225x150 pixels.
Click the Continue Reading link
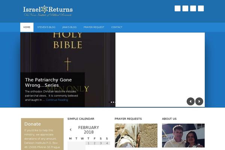pos(57,100)
